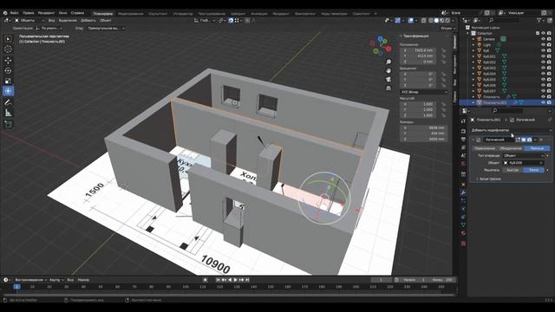Click the Play animation button
Viewport: 555px width, 312px height.
point(235,280)
